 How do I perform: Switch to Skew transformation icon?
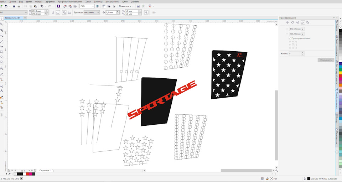pos(308,22)
